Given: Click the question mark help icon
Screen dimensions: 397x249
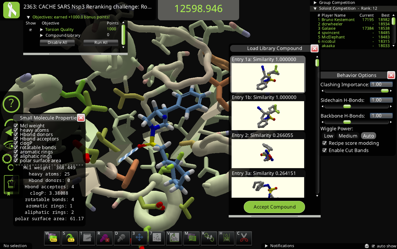Looking at the screenshot, I should [11, 103].
